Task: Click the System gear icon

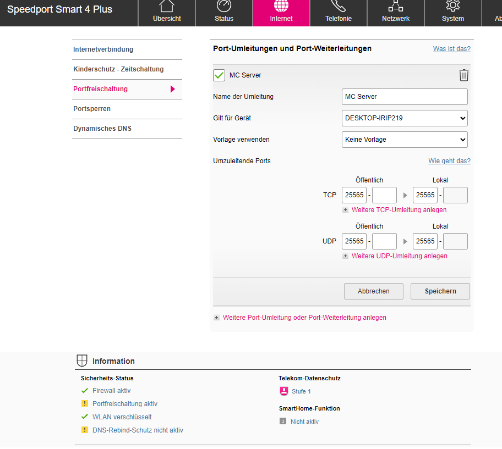Action: click(x=452, y=6)
